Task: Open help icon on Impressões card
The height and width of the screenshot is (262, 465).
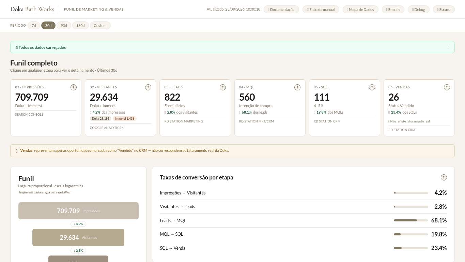Action: (x=74, y=87)
